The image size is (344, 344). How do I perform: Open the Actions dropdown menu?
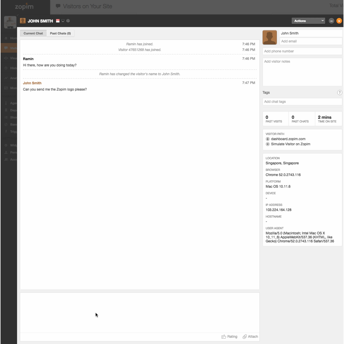(x=308, y=21)
